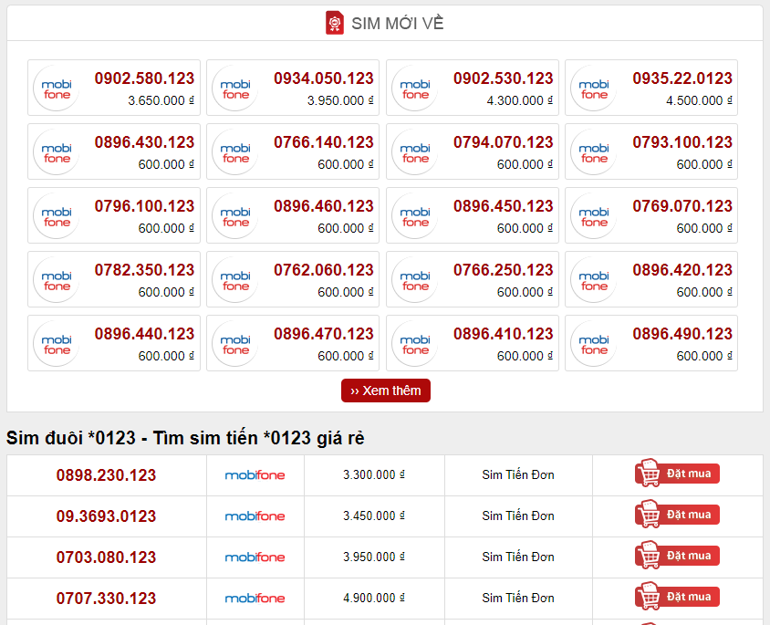Pick SIM number 0896.410.123
This screenshot has height=625, width=770.
point(504,334)
